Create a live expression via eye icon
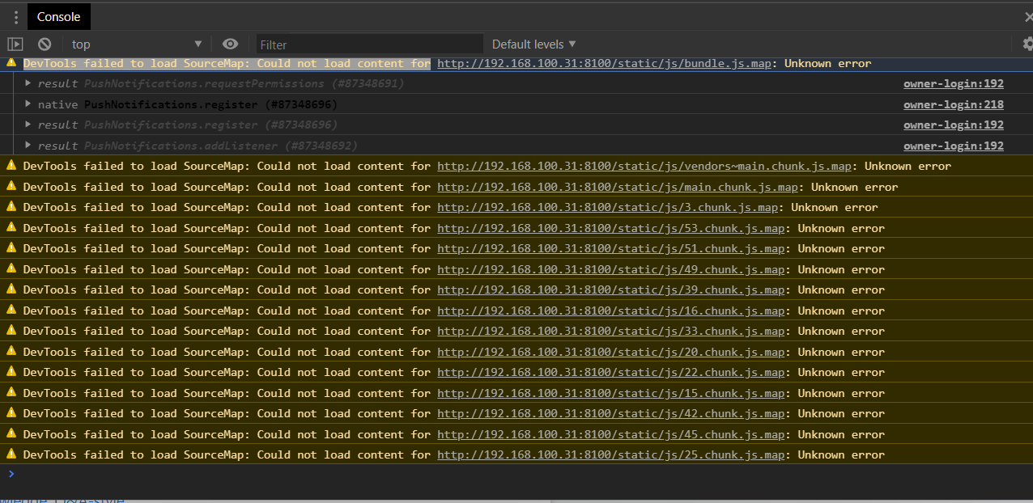Viewport: 1033px width, 503px height. click(231, 44)
